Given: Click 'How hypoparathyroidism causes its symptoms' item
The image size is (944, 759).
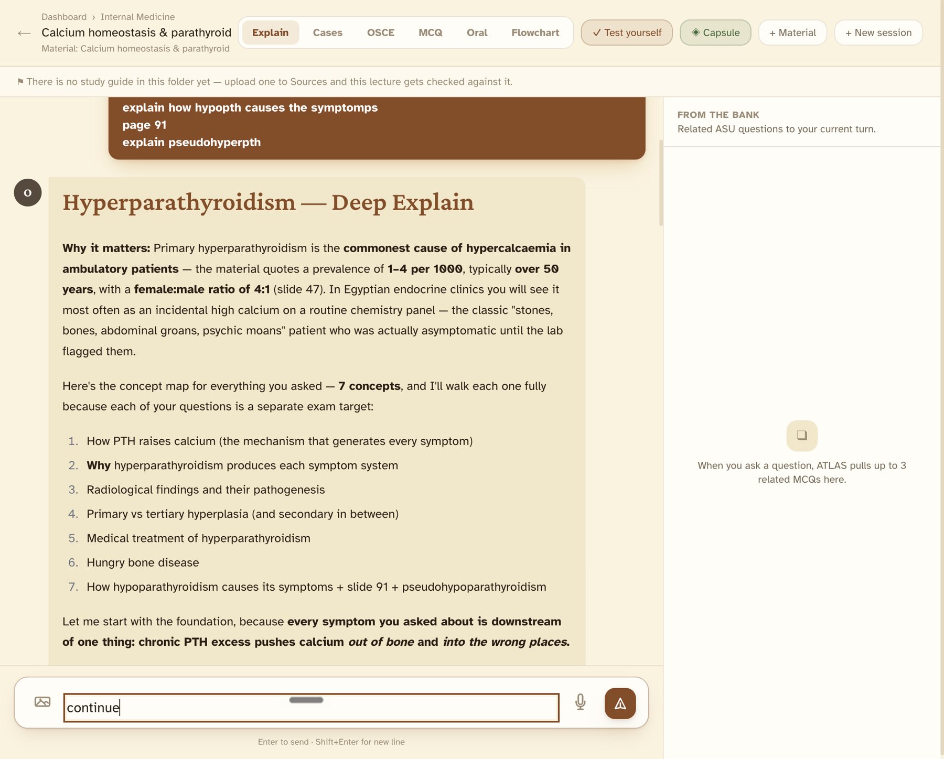Looking at the screenshot, I should (316, 587).
